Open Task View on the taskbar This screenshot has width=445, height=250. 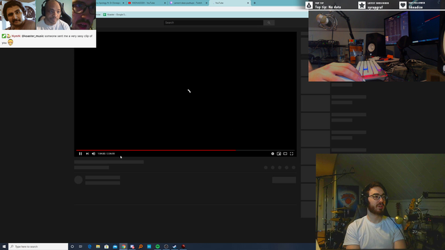[81, 247]
